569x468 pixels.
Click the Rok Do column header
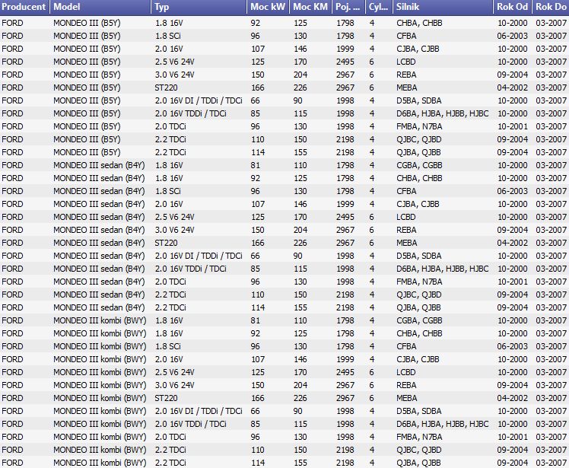pyautogui.click(x=551, y=7)
